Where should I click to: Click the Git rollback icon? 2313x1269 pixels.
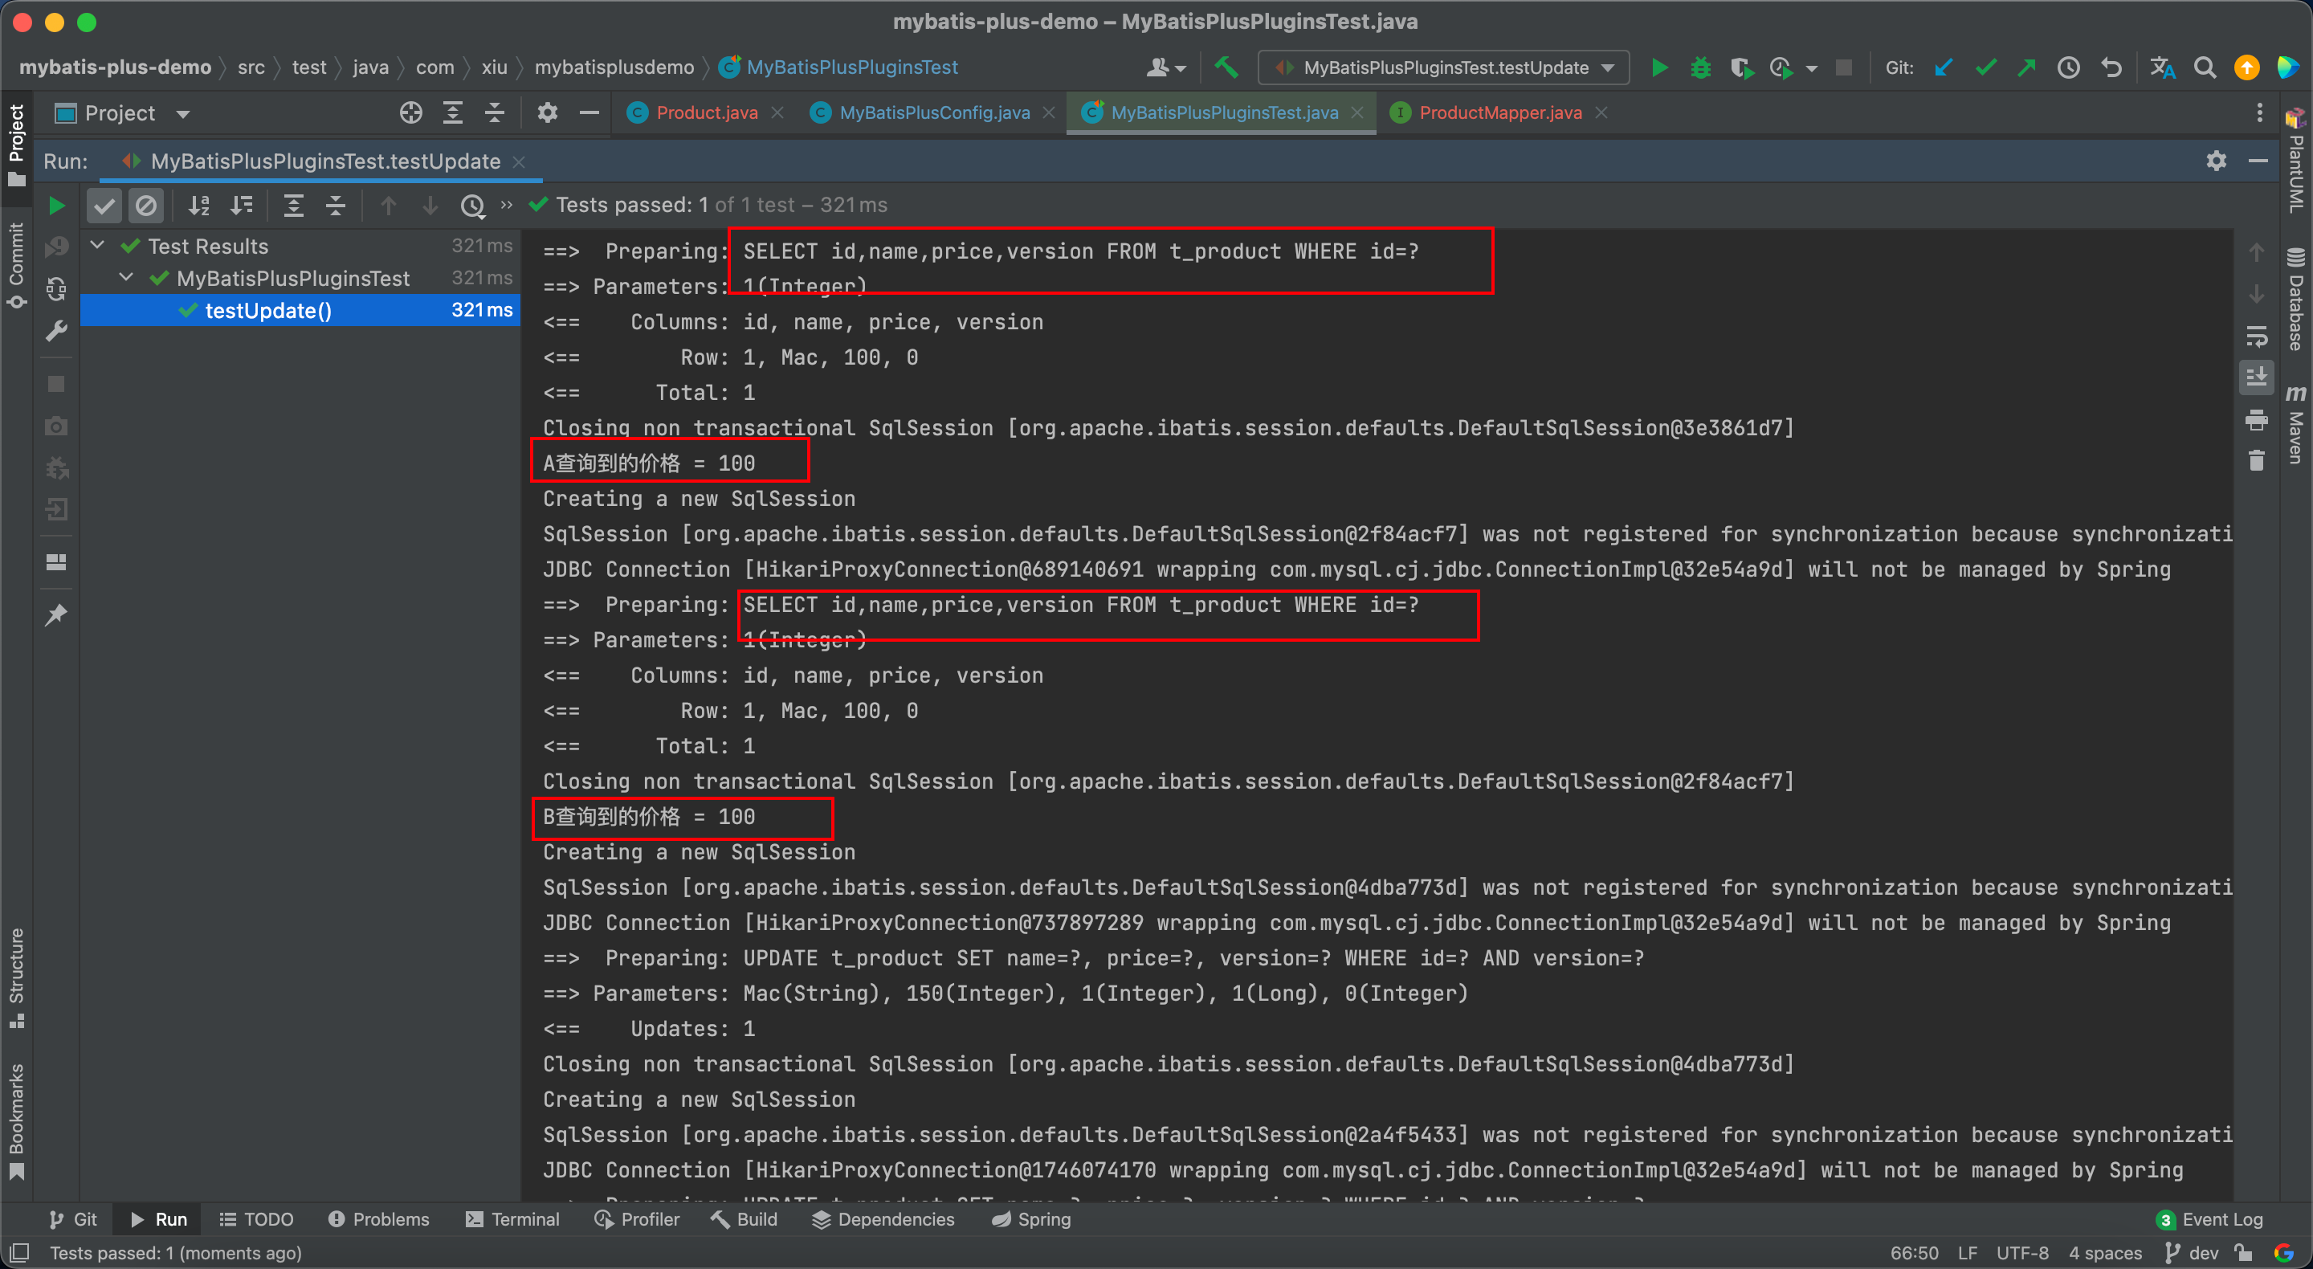pyautogui.click(x=2112, y=67)
